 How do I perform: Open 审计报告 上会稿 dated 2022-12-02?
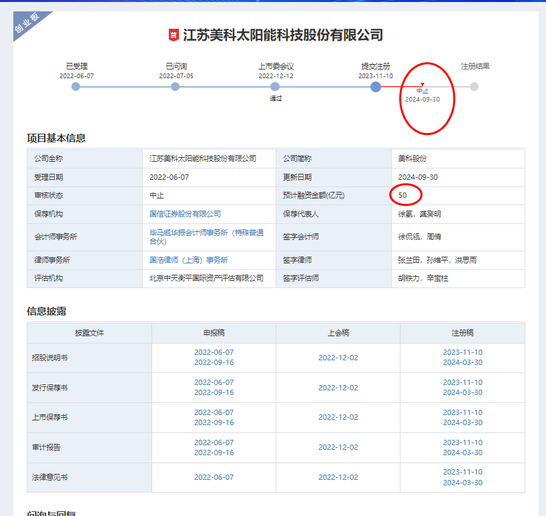pos(338,447)
